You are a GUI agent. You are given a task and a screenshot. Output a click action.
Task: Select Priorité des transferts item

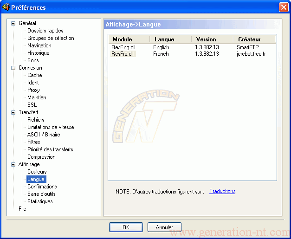pos(50,149)
